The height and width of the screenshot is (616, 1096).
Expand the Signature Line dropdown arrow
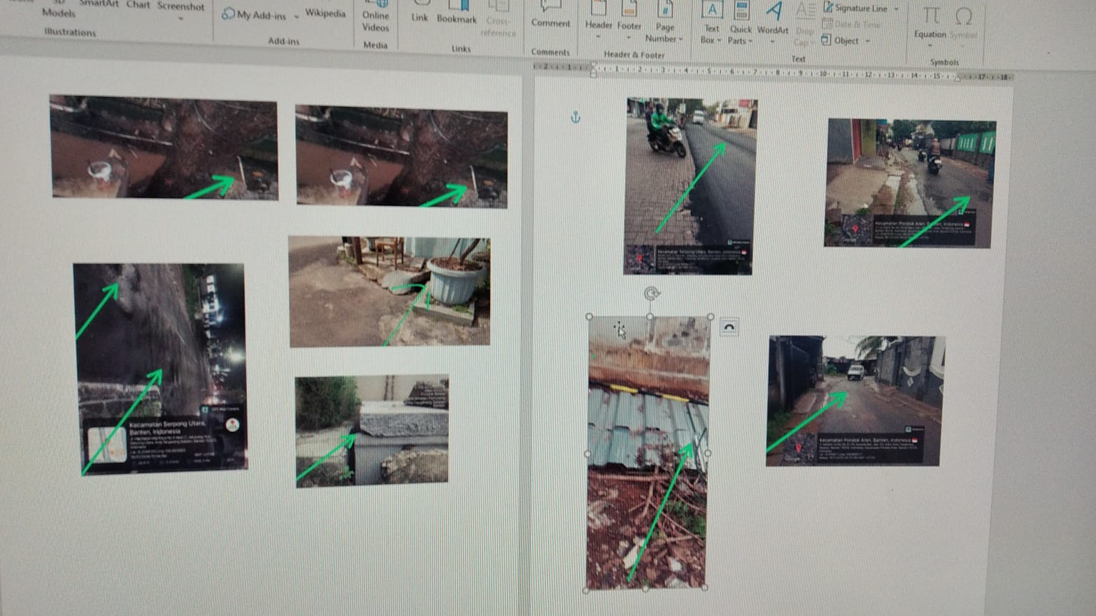tap(897, 9)
